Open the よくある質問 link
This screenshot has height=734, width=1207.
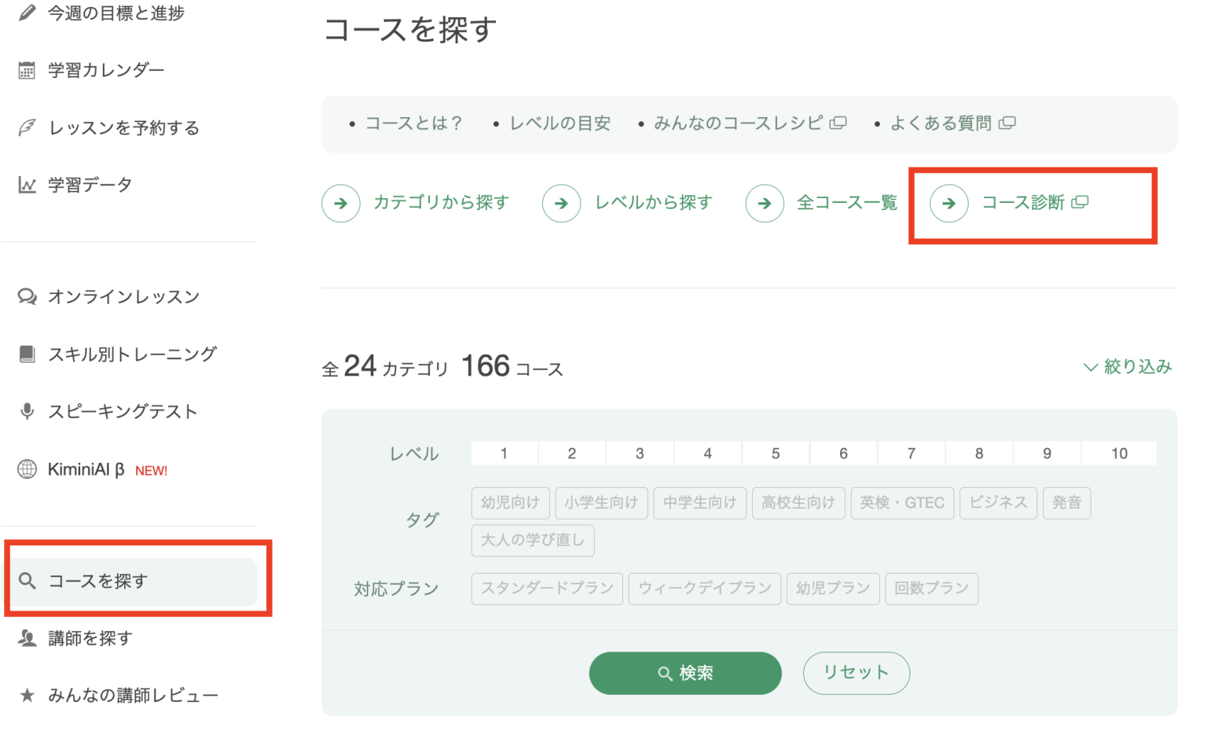(x=952, y=123)
